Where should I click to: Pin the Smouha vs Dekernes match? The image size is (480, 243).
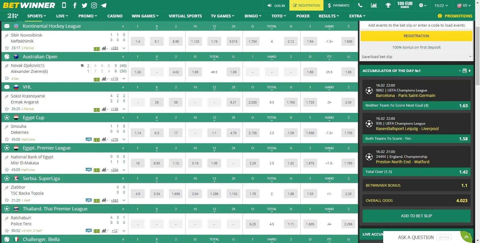[7, 127]
